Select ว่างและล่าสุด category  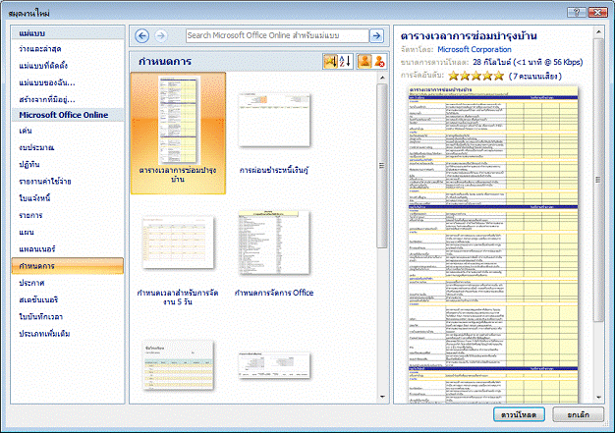coord(40,49)
